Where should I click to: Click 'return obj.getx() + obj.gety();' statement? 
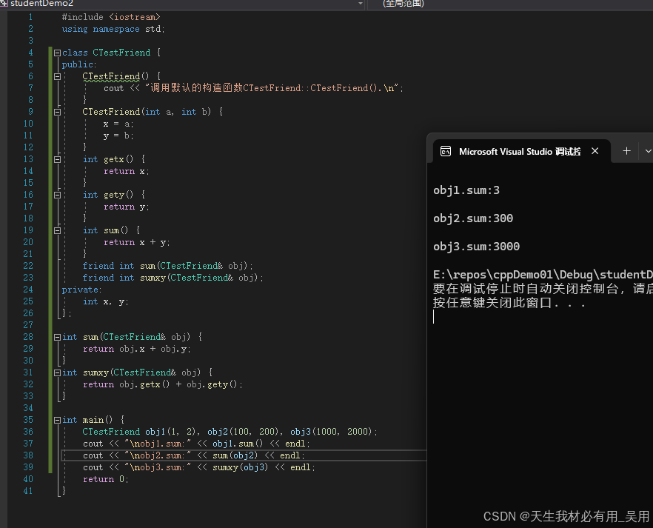tap(162, 384)
